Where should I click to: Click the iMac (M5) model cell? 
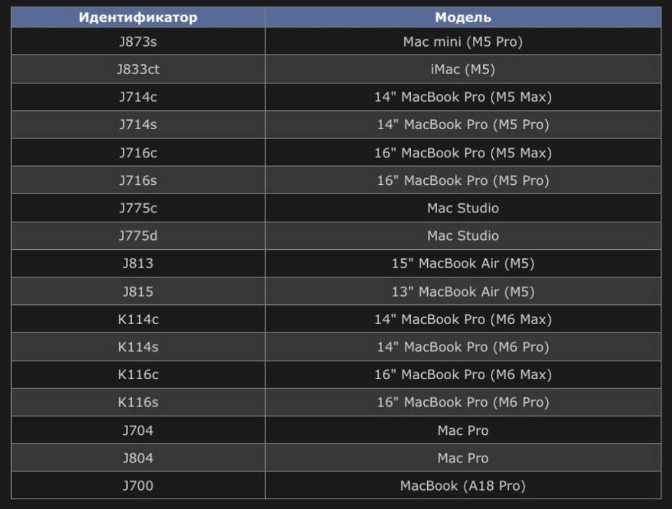[463, 70]
